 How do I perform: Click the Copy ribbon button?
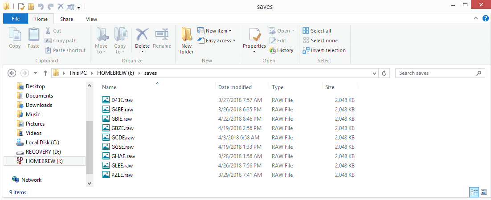tap(15, 38)
